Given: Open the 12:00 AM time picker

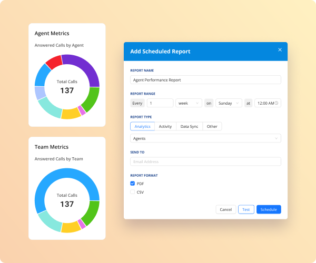Looking at the screenshot, I should (268, 103).
